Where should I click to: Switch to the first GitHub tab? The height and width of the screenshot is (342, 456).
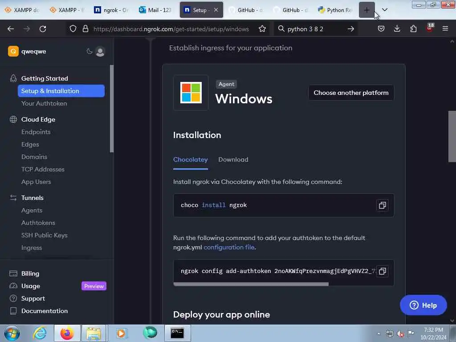tap(246, 10)
